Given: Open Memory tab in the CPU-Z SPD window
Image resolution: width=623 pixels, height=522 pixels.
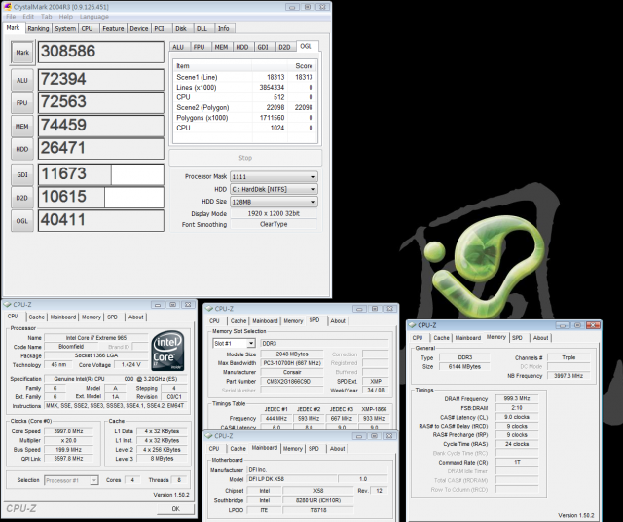Looking at the screenshot, I should pos(293,320).
